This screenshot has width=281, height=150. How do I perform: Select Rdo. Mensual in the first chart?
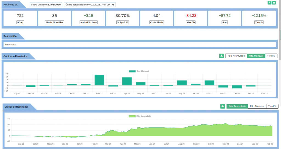coord(256,56)
